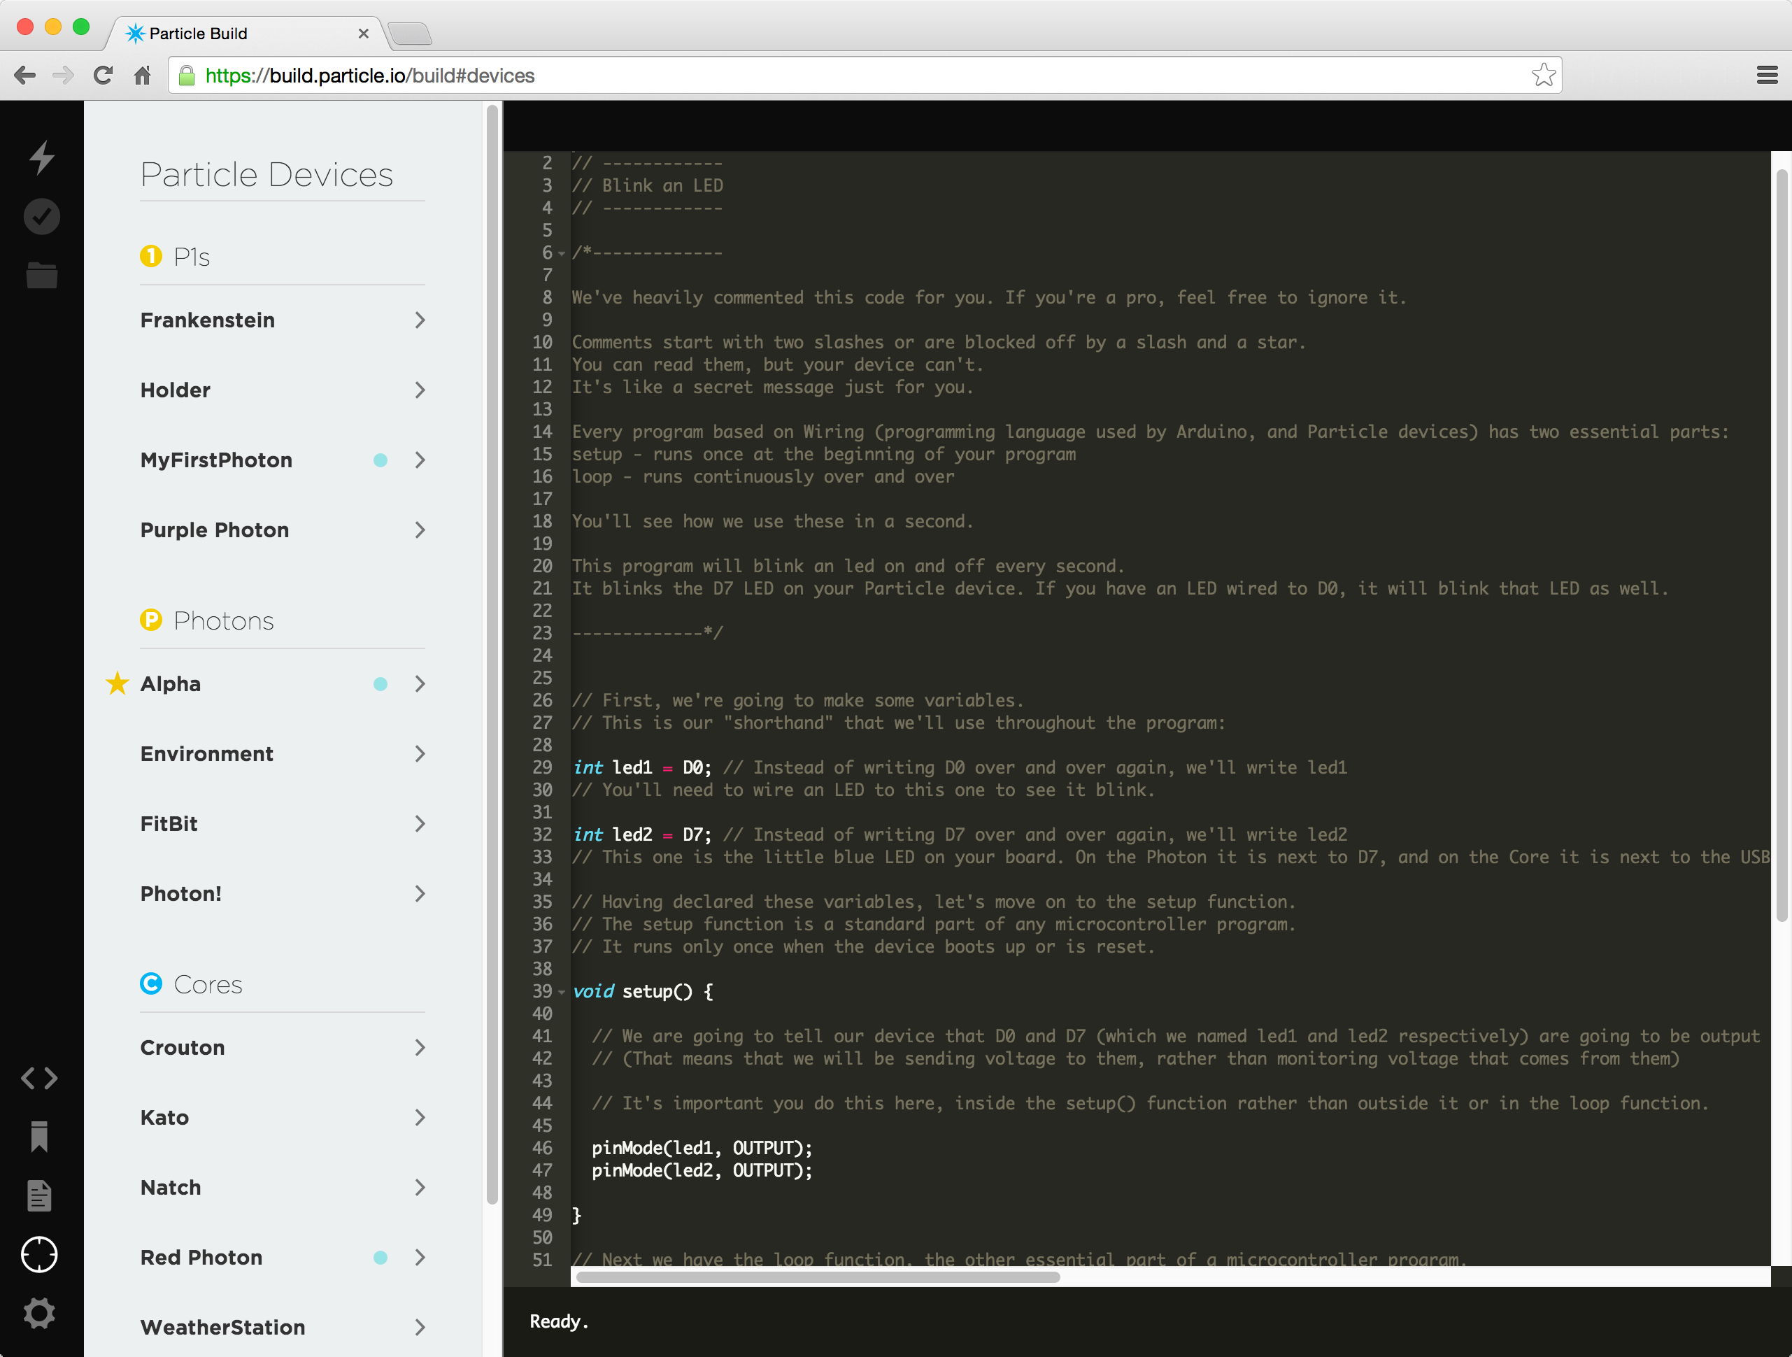Expand the Natch core chevron
Viewport: 1792px width, 1357px height.
click(420, 1188)
